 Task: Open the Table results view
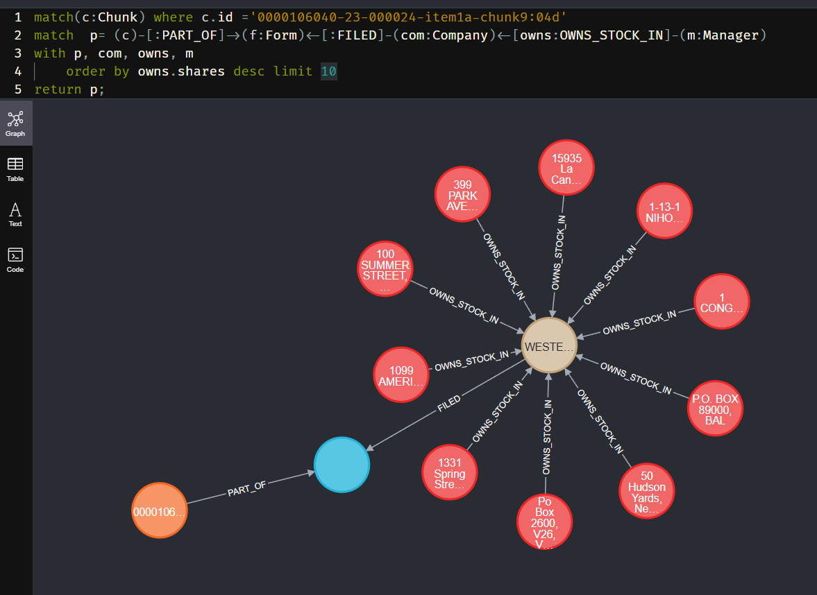click(15, 169)
